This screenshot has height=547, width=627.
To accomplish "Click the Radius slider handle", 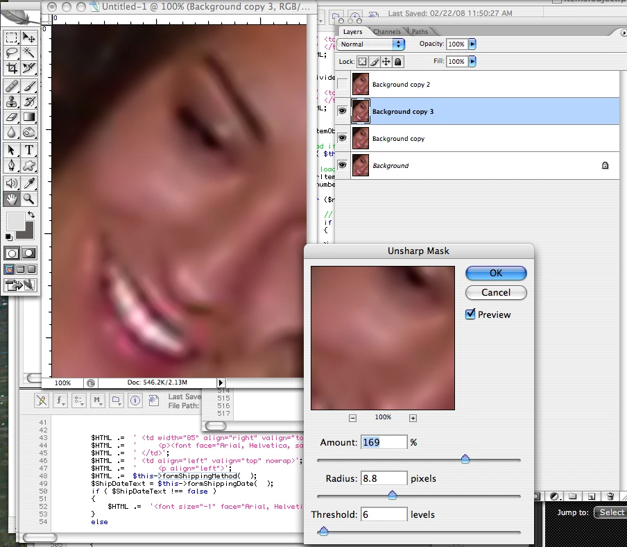I will click(393, 495).
